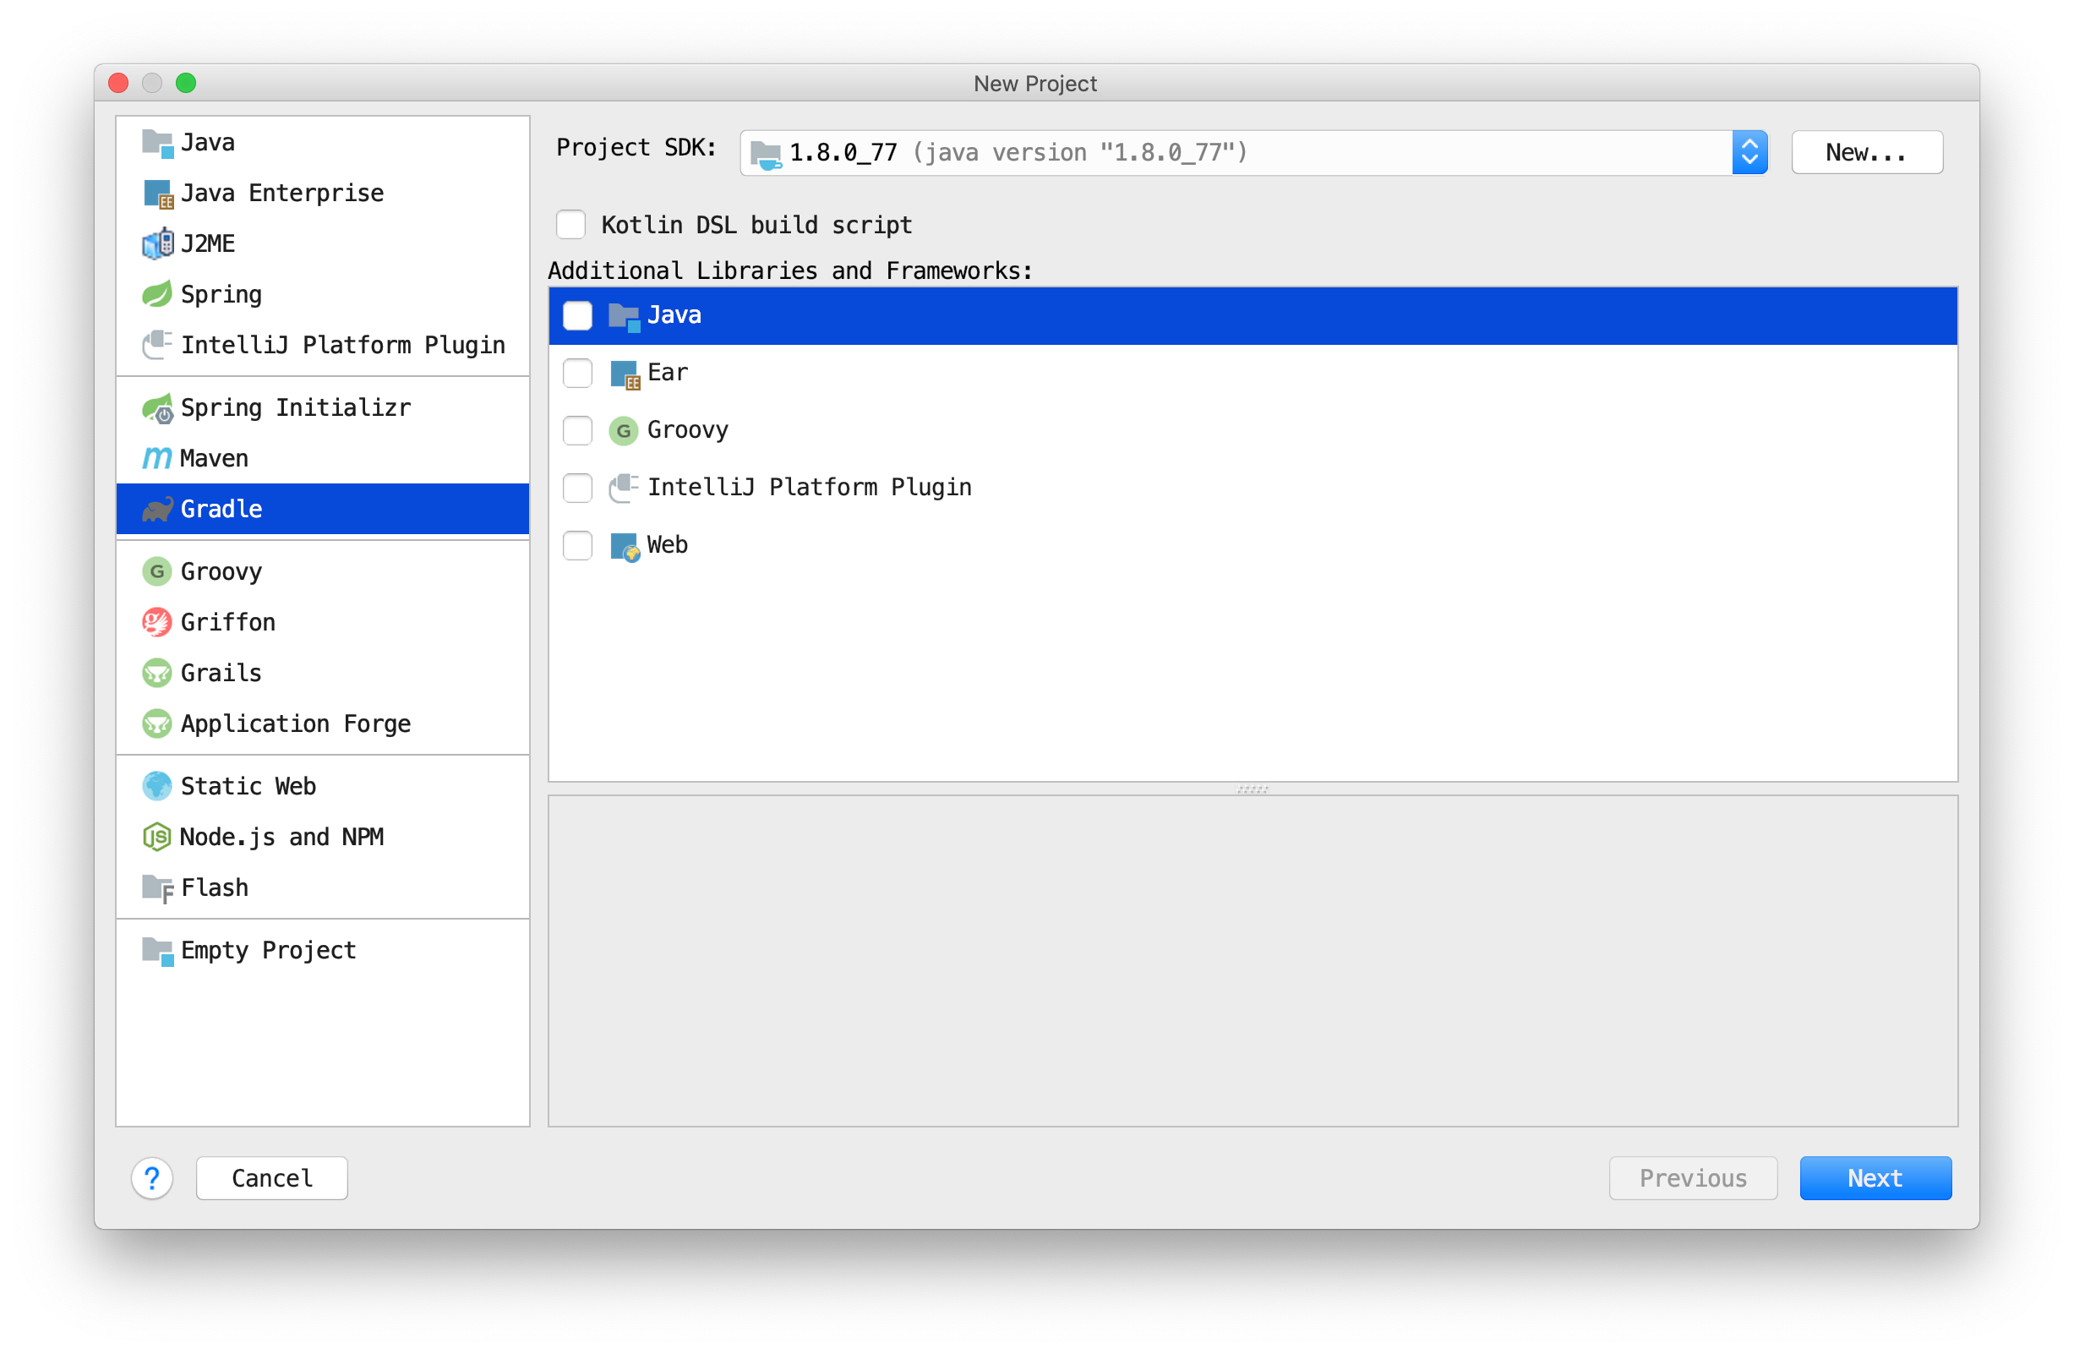
Task: Click the 'Web' framework label
Action: tap(668, 545)
